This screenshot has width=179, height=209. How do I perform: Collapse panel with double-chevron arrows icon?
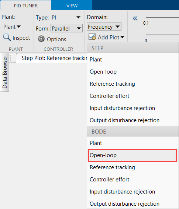pos(135,18)
